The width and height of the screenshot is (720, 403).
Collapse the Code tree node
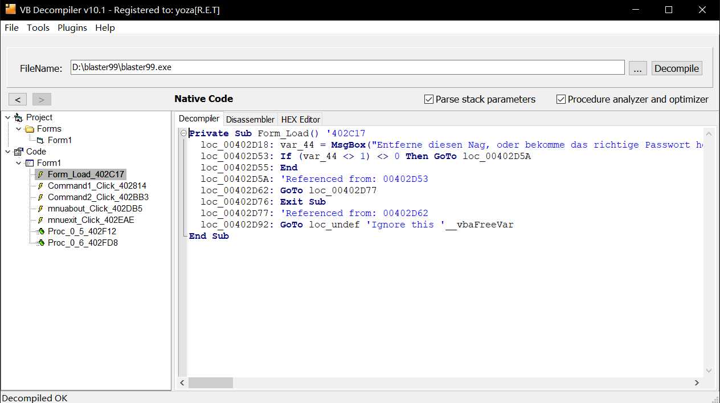pos(7,152)
